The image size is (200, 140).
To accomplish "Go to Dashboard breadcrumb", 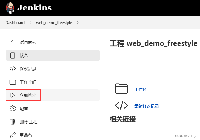I will (x=15, y=23).
